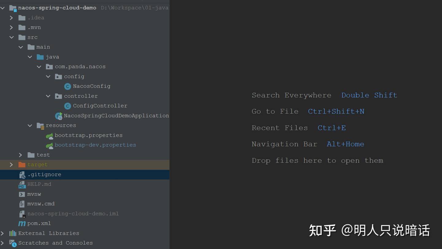
Task: Click the ignored-file icon beside .gitignore
Action: [x=22, y=174]
